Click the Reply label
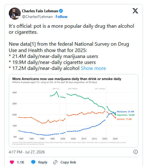 (43, 162)
